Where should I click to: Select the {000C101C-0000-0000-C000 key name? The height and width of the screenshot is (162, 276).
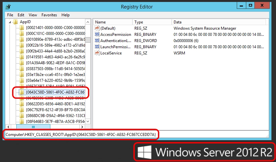click(x=56, y=33)
